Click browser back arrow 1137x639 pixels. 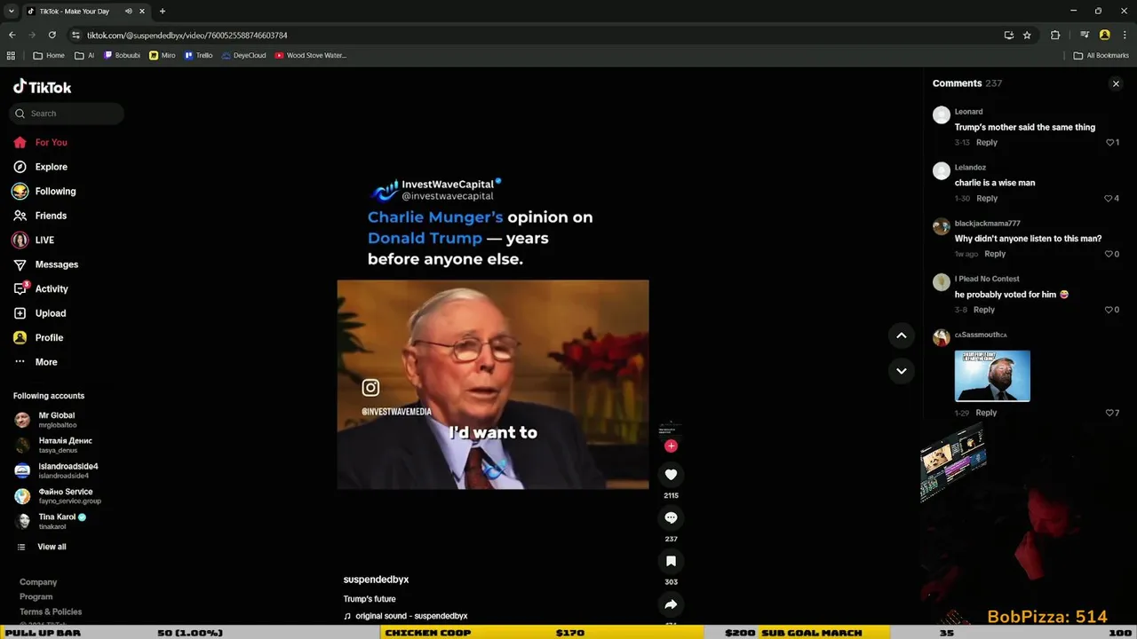[12, 35]
